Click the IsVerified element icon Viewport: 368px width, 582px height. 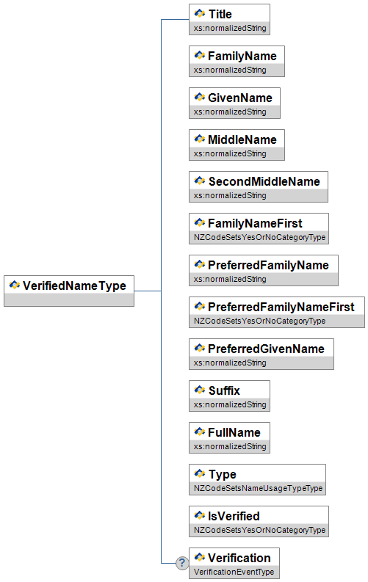pyautogui.click(x=199, y=515)
